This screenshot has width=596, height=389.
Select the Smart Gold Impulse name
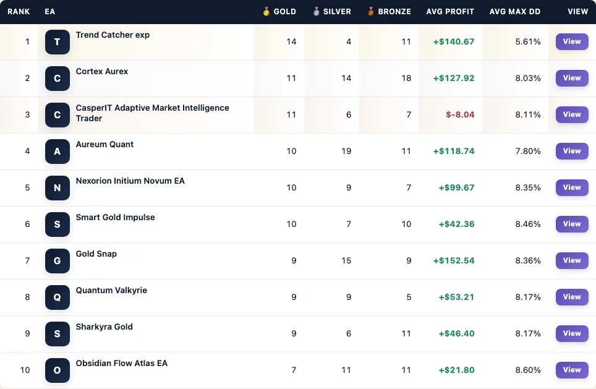(x=116, y=218)
